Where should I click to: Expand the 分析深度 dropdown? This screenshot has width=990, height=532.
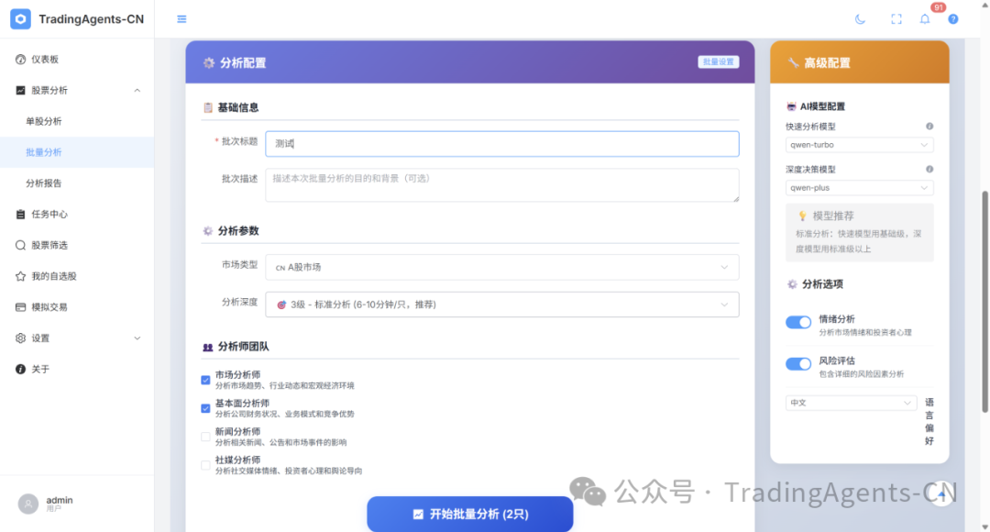501,305
